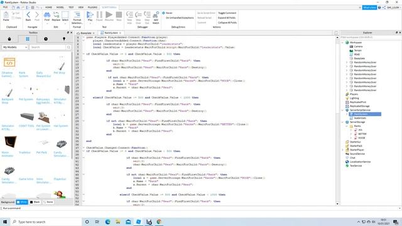The image size is (402, 226).
Task: Click the Replace tool icon
Action: 56,15
